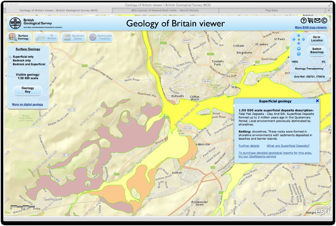Click the email envelope icon
This screenshot has width=336, height=226.
[x=317, y=21]
